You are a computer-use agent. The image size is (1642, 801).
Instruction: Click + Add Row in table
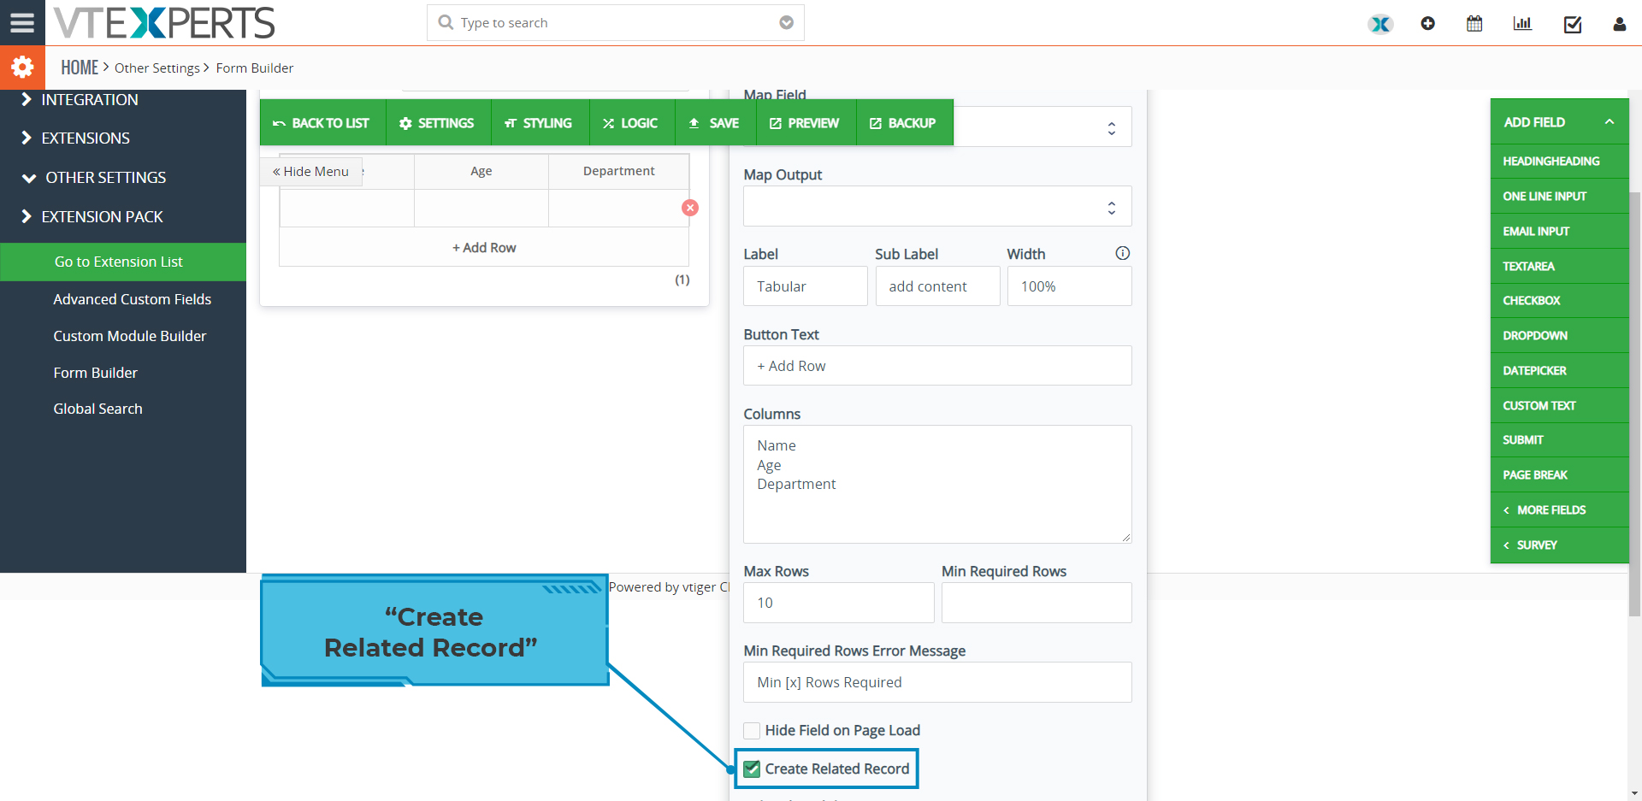click(484, 248)
